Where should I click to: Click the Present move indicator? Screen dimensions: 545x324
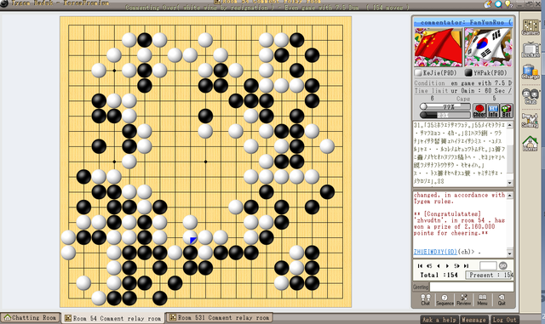490,275
